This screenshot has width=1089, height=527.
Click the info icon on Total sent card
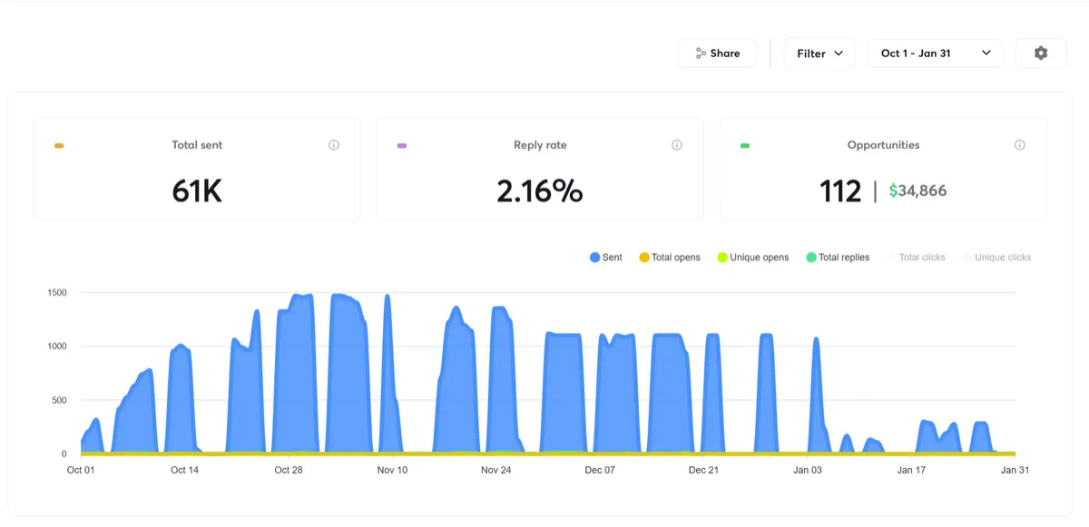coord(334,145)
